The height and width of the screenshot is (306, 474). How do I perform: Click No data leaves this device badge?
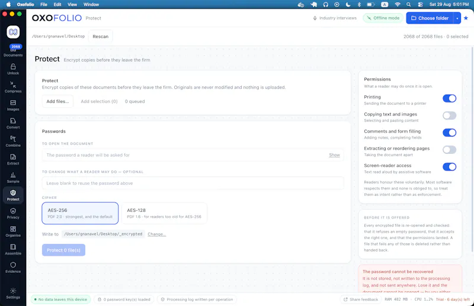[x=60, y=299]
